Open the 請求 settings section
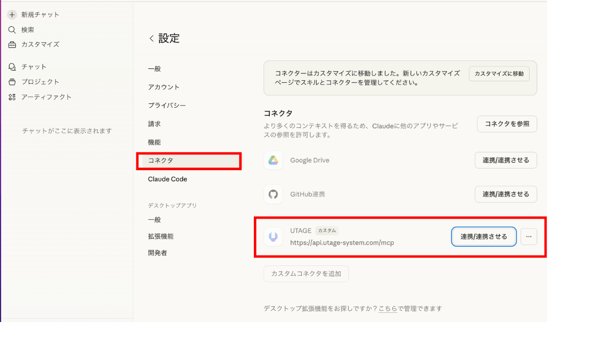613x345 pixels. (x=154, y=124)
